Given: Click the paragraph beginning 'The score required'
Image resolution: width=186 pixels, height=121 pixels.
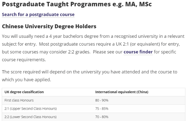Looking at the screenshot, I should click(90, 76).
